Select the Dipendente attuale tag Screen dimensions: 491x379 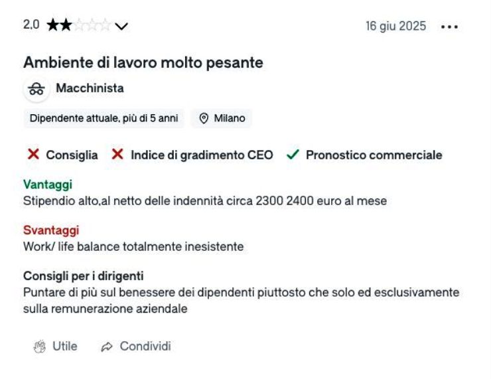(x=104, y=118)
